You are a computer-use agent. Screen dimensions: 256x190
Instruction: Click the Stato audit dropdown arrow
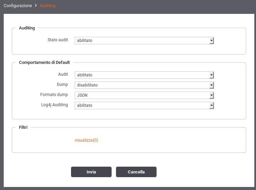[211, 41]
